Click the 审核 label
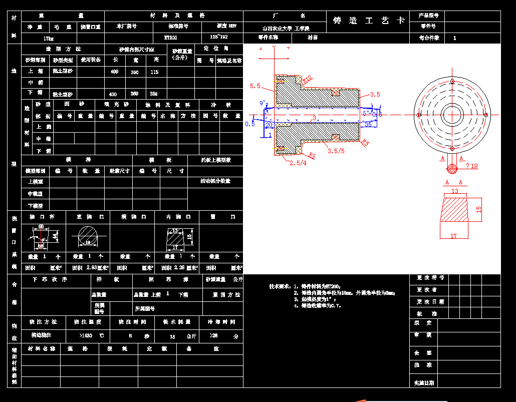The height and width of the screenshot is (402, 516). click(423, 335)
